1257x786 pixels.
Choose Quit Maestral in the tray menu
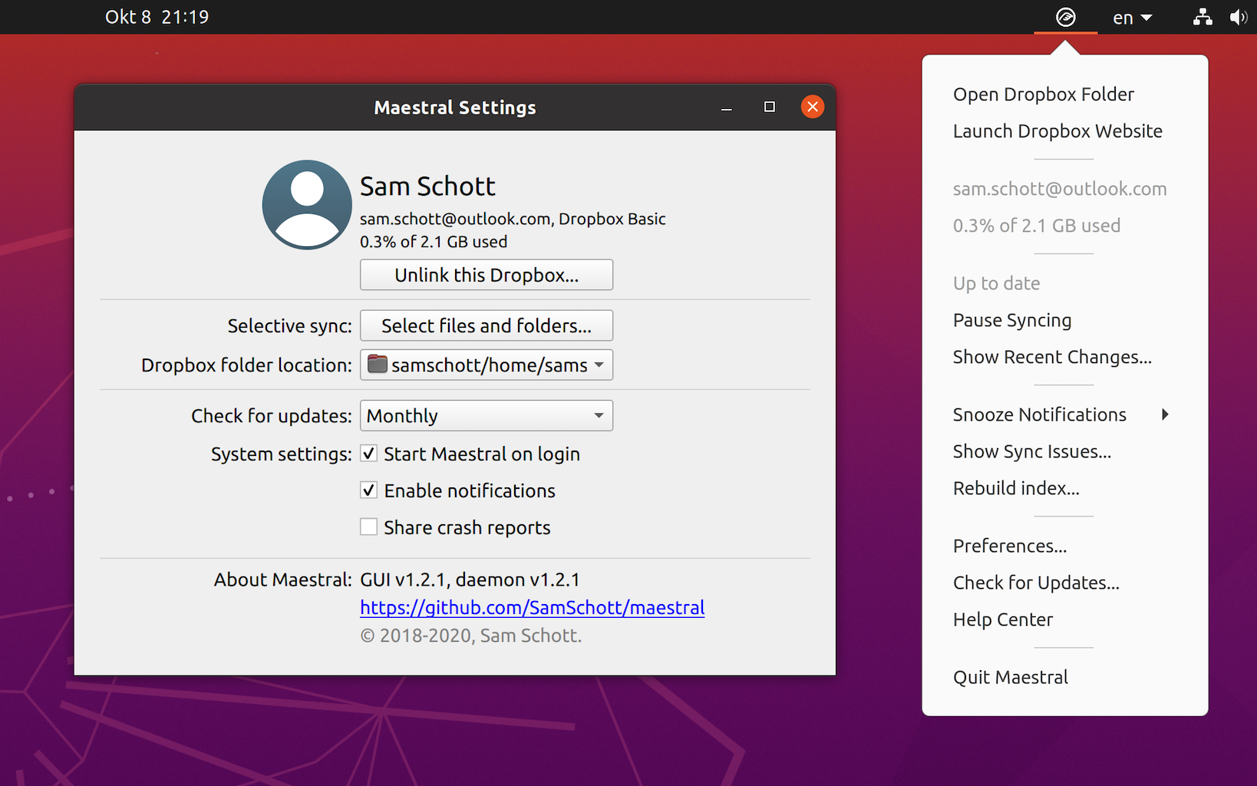click(x=1010, y=677)
